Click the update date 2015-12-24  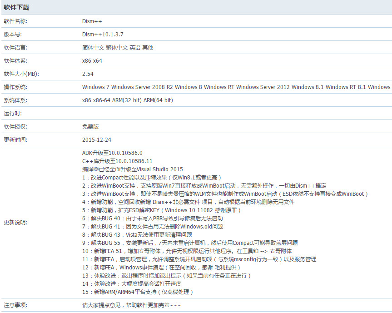pyautogui.click(x=96, y=140)
